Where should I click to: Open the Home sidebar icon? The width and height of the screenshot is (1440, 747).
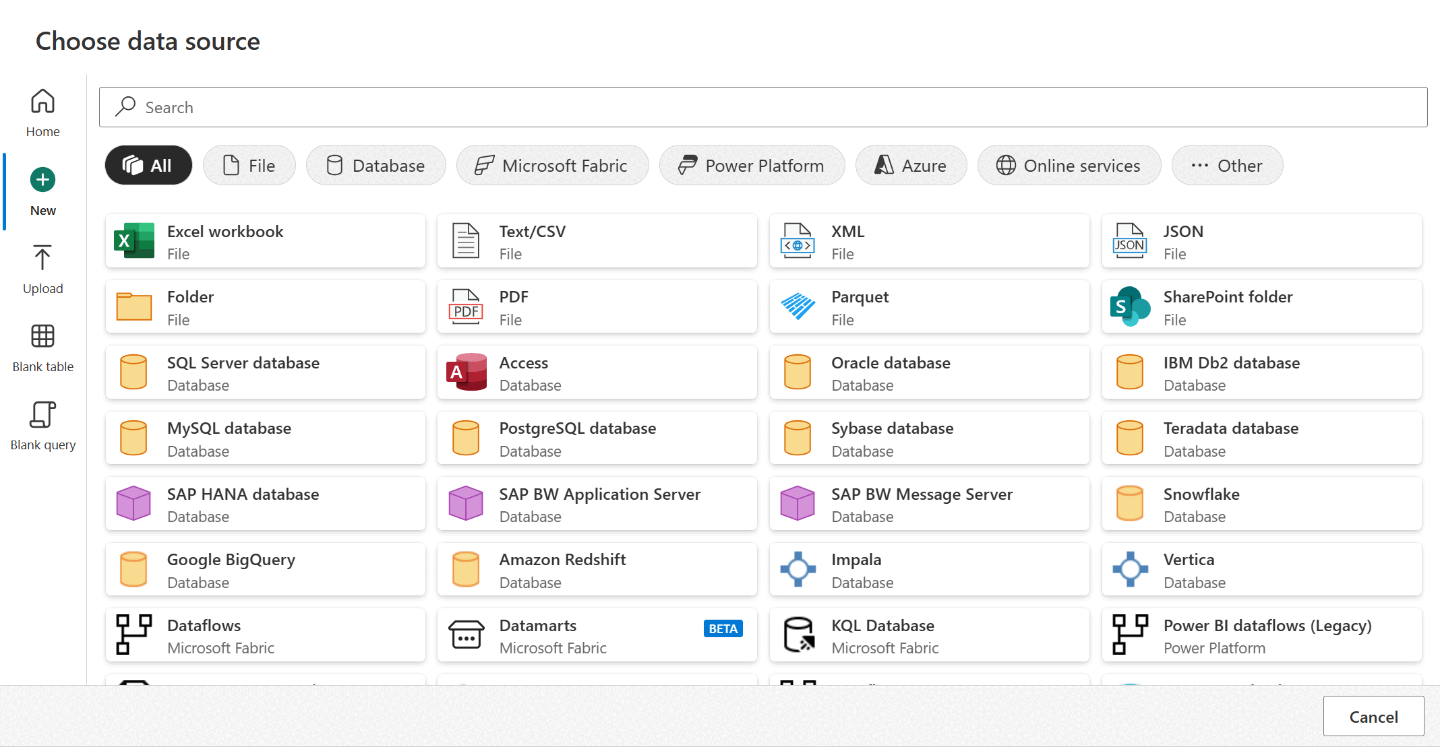click(x=42, y=102)
